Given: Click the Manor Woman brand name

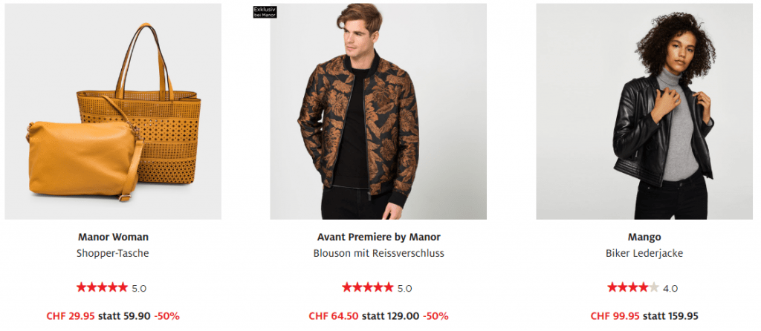Looking at the screenshot, I should (113, 237).
